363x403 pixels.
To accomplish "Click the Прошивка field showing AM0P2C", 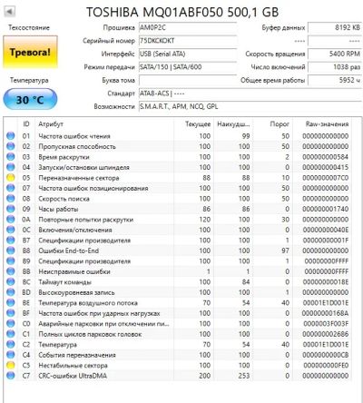I will (188, 27).
